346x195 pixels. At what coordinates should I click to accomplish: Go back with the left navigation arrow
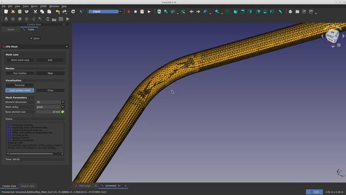(191, 11)
